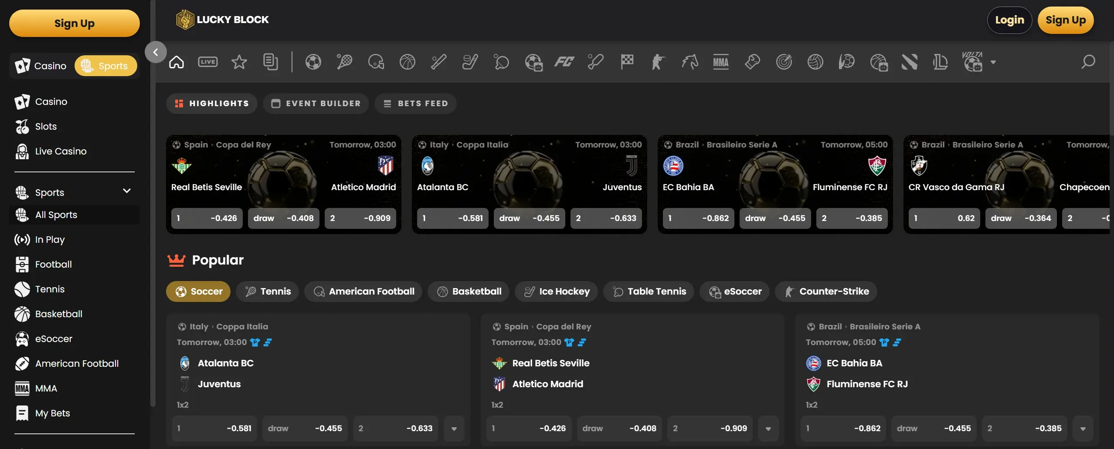Open the Horse Racing icon
Viewport: 1114px width, 449px height.
690,62
